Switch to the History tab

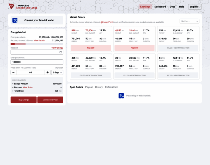(x=99, y=87)
